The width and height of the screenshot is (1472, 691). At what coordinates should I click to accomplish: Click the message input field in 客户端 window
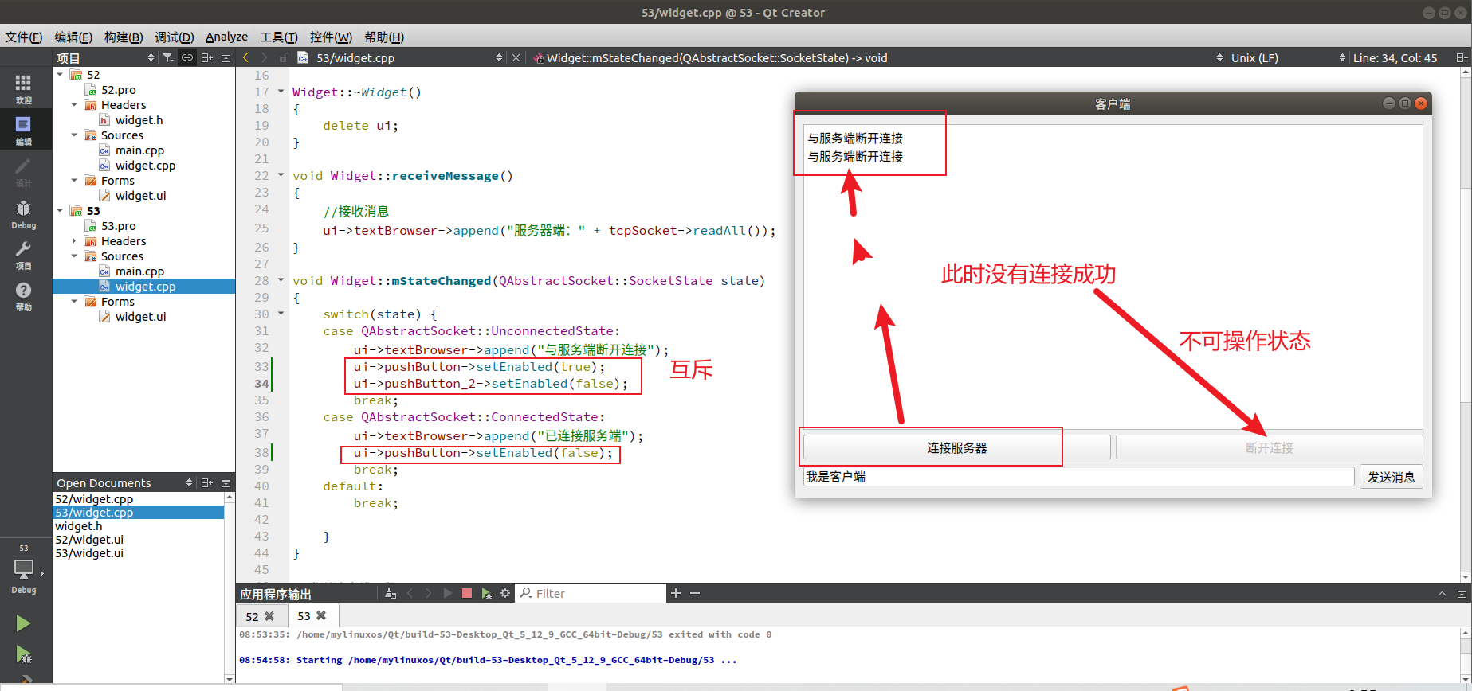[1078, 477]
